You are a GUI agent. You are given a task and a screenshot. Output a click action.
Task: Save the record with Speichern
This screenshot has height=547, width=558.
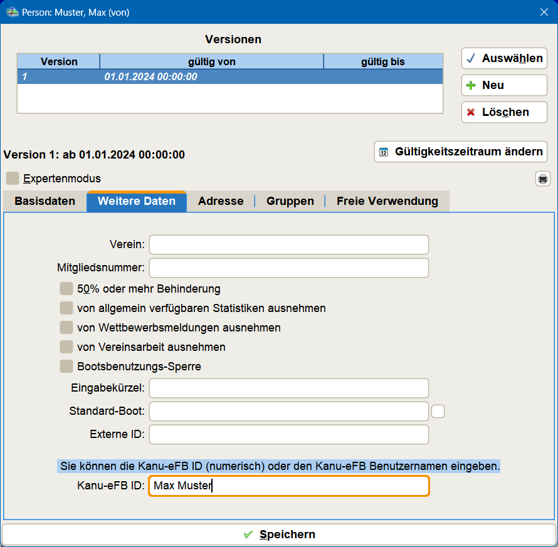pyautogui.click(x=279, y=534)
